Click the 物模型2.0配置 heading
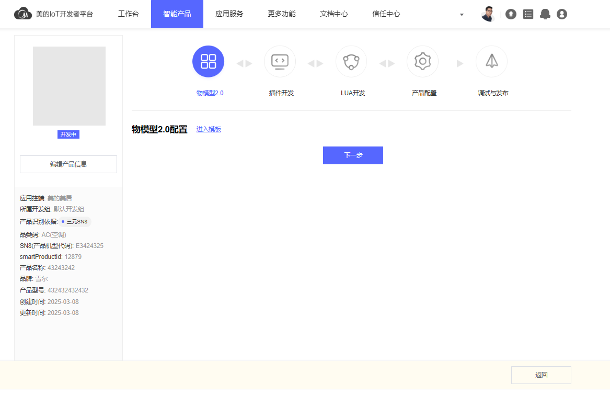Screen dimensions: 610x395 click(x=159, y=129)
